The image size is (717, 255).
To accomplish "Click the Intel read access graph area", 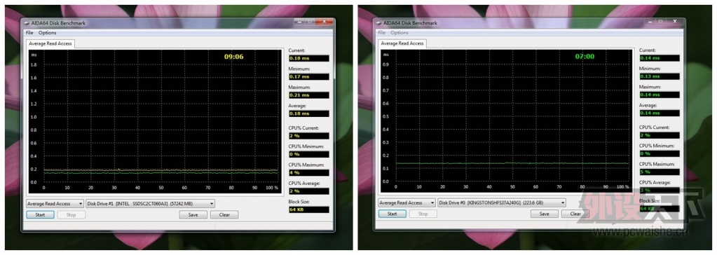I will pyautogui.click(x=156, y=121).
